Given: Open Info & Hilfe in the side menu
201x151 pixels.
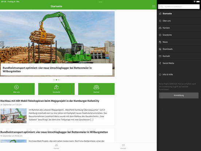Looking at the screenshot, I should pyautogui.click(x=179, y=74).
